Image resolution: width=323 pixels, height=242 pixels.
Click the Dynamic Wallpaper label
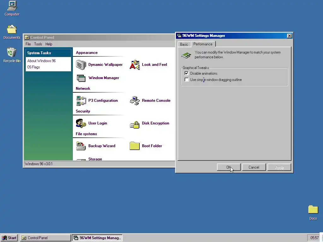105,65
